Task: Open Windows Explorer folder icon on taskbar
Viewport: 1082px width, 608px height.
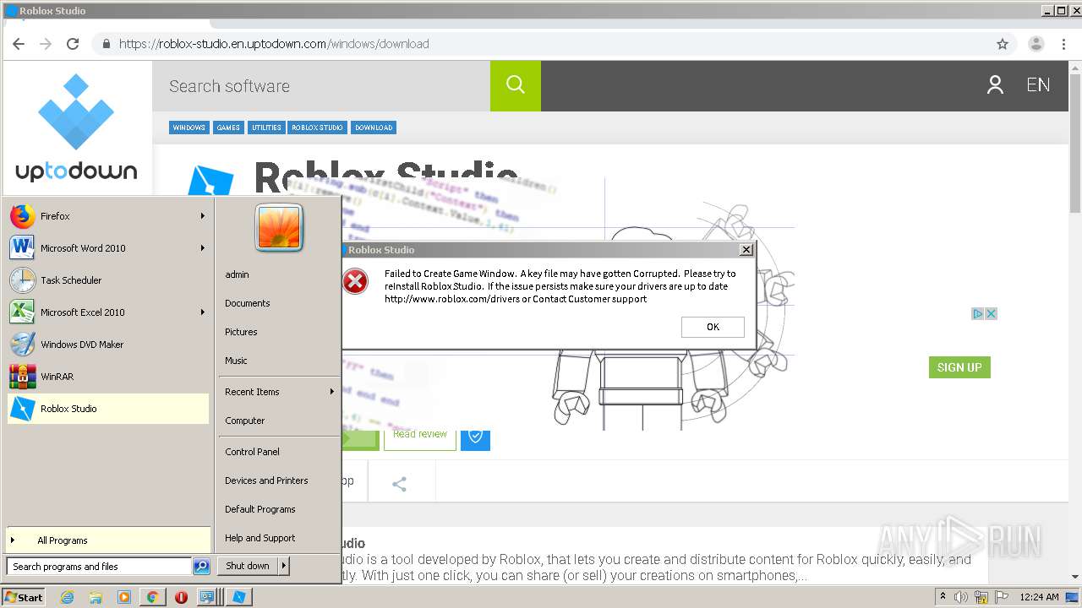Action: (x=96, y=597)
